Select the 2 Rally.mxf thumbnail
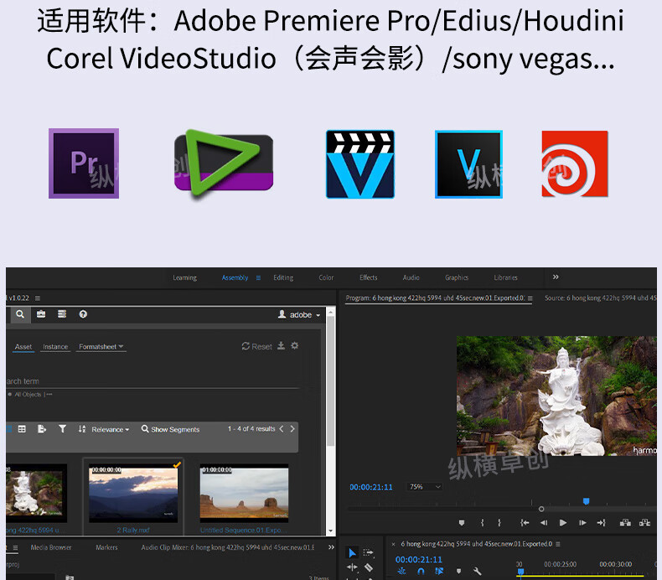662x580 pixels. point(133,495)
